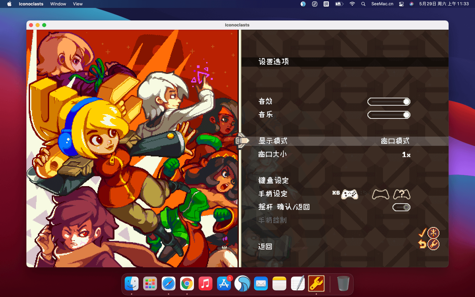Viewport: 475px width, 297px height.
Task: Open Trash from the Dock
Action: click(343, 283)
